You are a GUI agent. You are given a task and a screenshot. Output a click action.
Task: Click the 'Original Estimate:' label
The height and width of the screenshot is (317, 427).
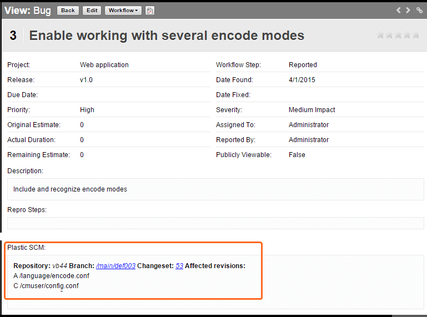34,125
